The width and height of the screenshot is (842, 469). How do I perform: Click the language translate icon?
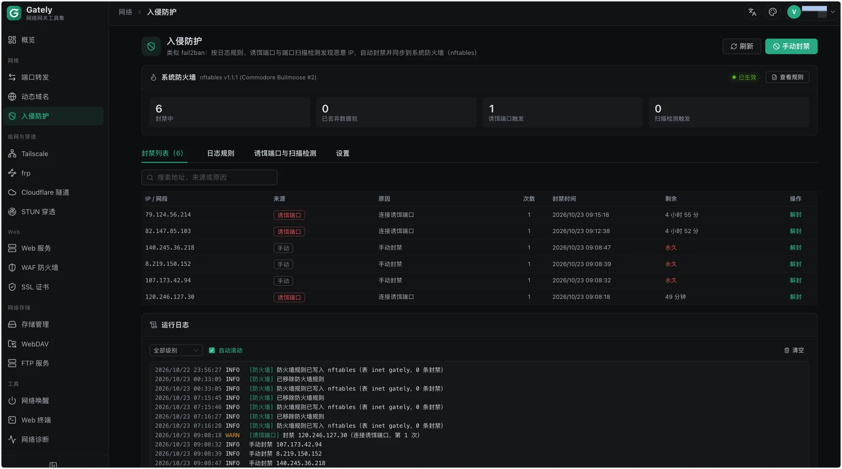[752, 12]
